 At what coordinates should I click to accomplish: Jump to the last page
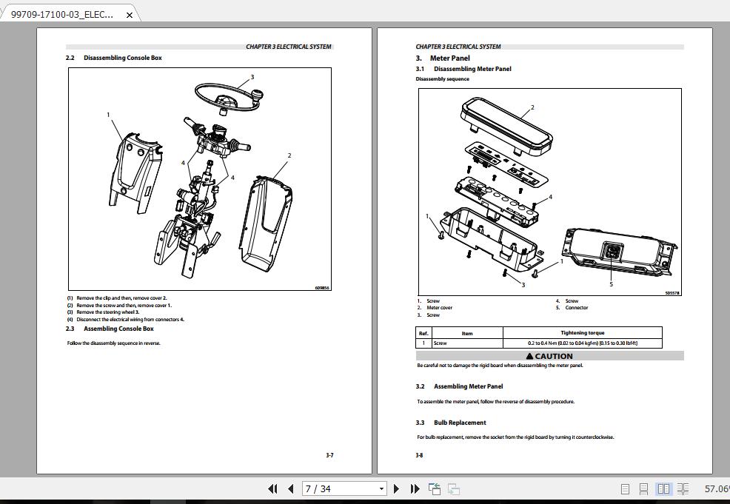pyautogui.click(x=416, y=489)
